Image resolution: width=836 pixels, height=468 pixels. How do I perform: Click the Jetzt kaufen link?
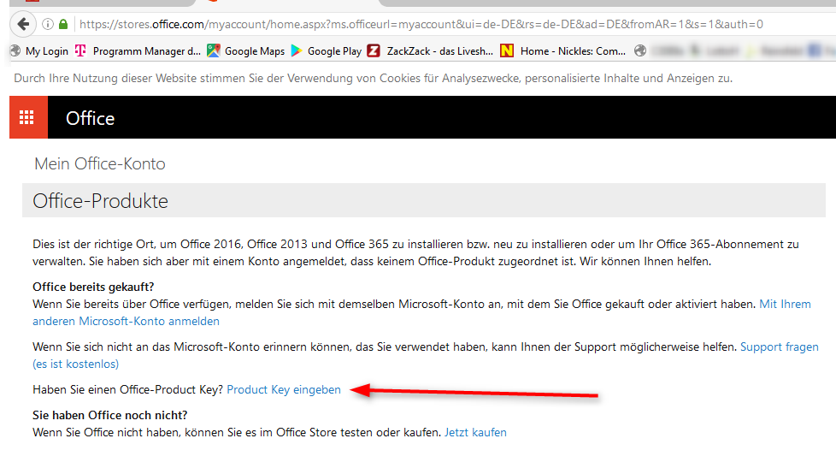[475, 433]
